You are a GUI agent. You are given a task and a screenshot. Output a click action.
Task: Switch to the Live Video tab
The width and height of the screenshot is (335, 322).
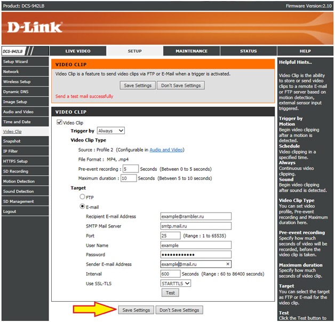[78, 51]
